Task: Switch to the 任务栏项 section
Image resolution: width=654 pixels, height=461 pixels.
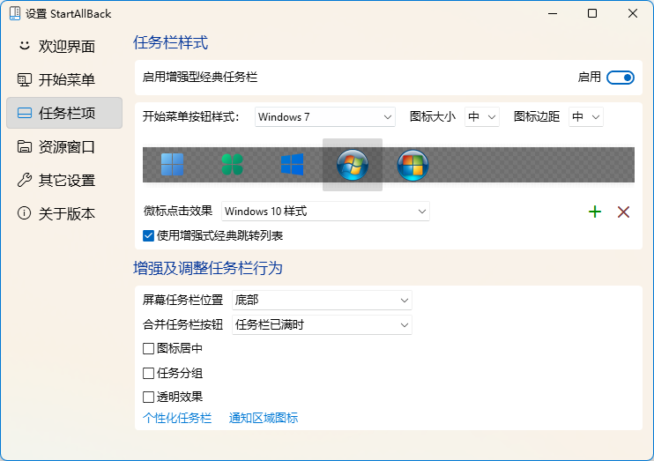Action: [64, 113]
